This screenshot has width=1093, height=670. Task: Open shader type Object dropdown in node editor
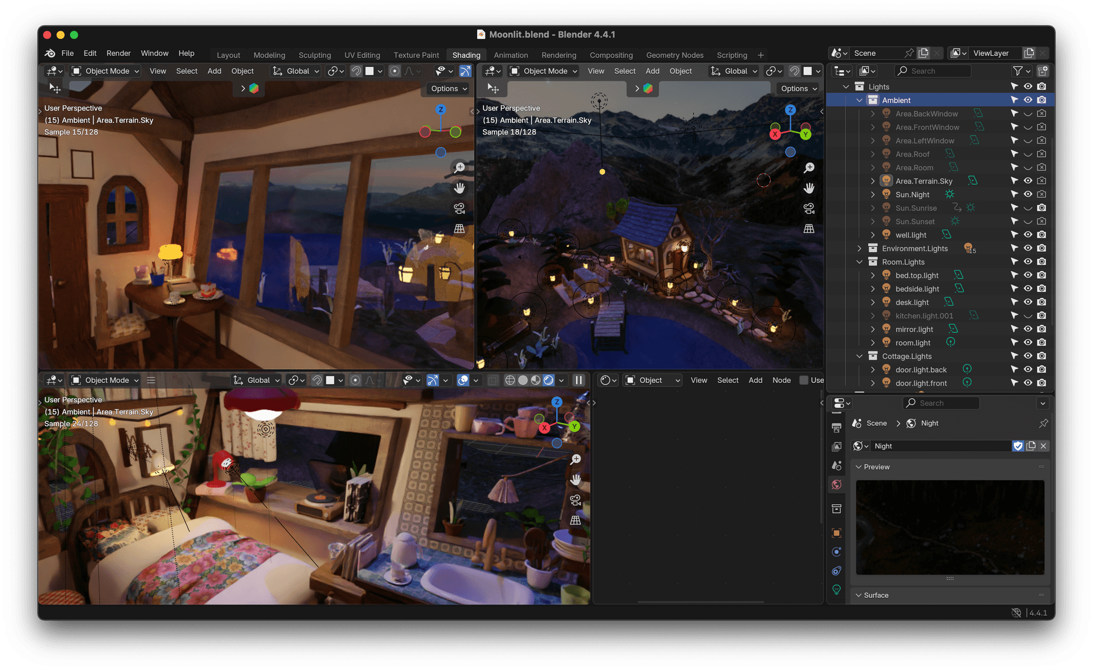click(652, 380)
